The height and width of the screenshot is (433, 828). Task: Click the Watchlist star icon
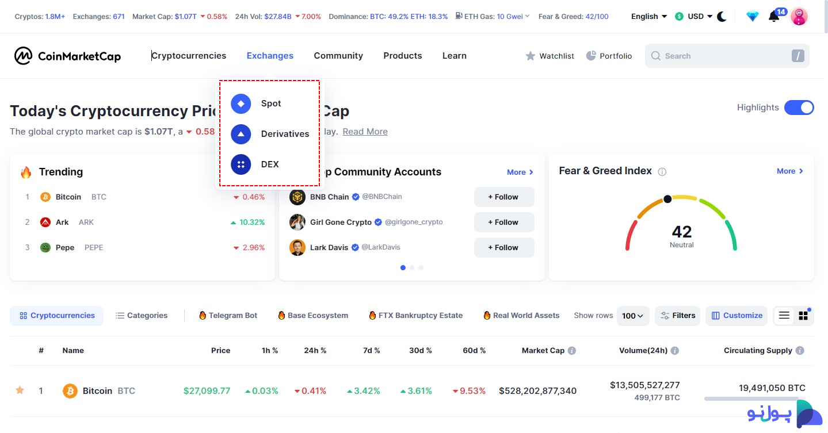click(x=531, y=56)
